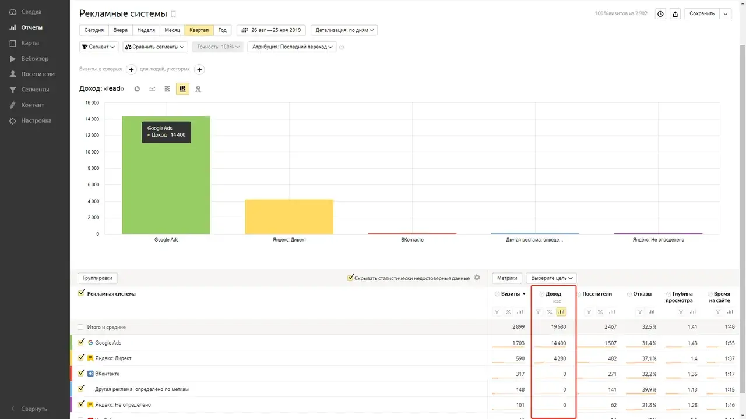
Task: Open Точность: 100% dropdown
Action: pyautogui.click(x=217, y=47)
